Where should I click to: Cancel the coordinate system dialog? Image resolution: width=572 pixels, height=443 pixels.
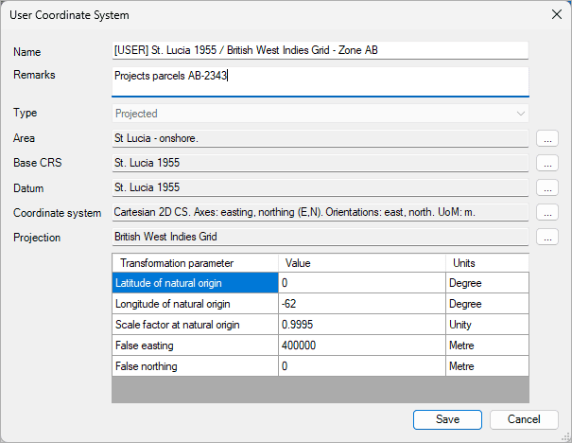pos(524,419)
